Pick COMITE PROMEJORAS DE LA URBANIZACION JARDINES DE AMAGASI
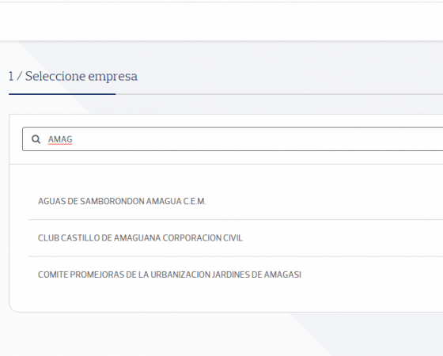The height and width of the screenshot is (356, 443). 169,275
